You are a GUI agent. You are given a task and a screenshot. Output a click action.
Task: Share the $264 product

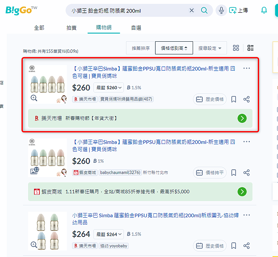[x=246, y=246]
